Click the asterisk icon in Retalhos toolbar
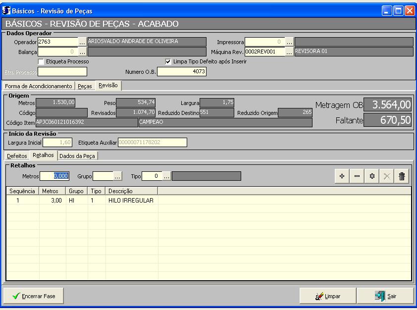The height and width of the screenshot is (310, 417). [x=372, y=176]
